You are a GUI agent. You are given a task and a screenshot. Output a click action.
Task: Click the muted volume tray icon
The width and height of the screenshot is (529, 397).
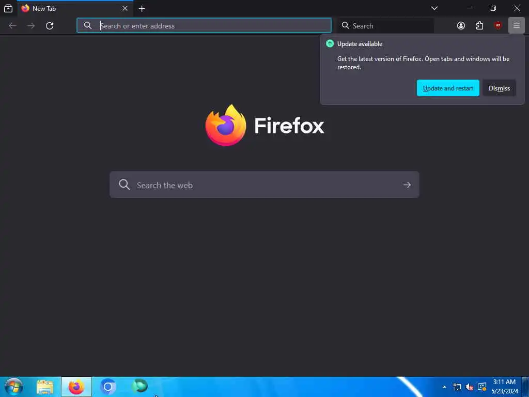pos(469,387)
